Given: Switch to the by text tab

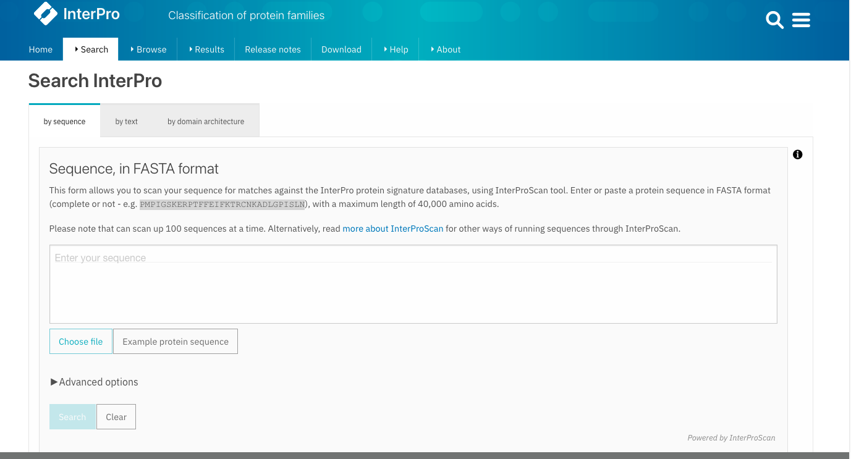Looking at the screenshot, I should (x=126, y=122).
